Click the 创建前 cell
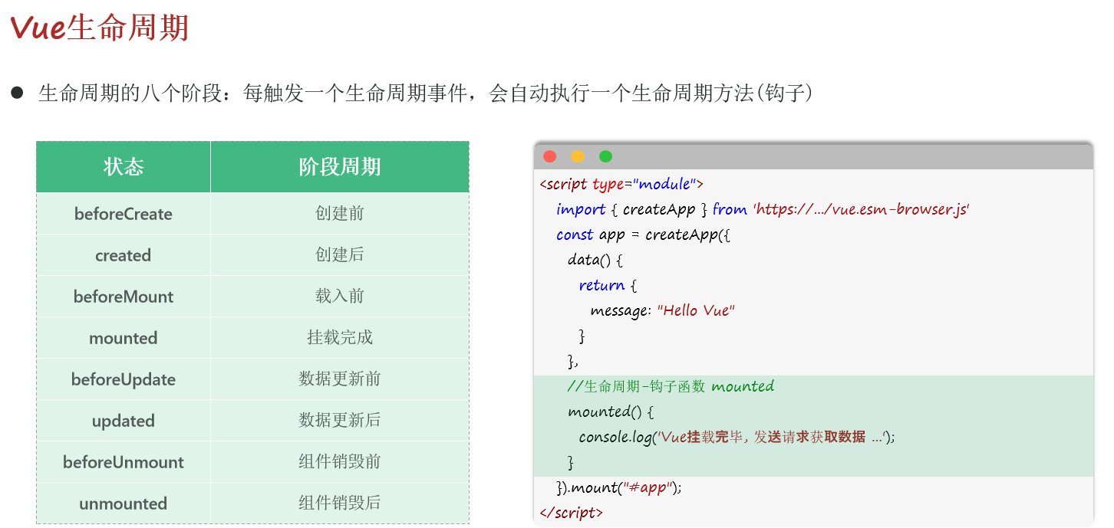 point(340,214)
